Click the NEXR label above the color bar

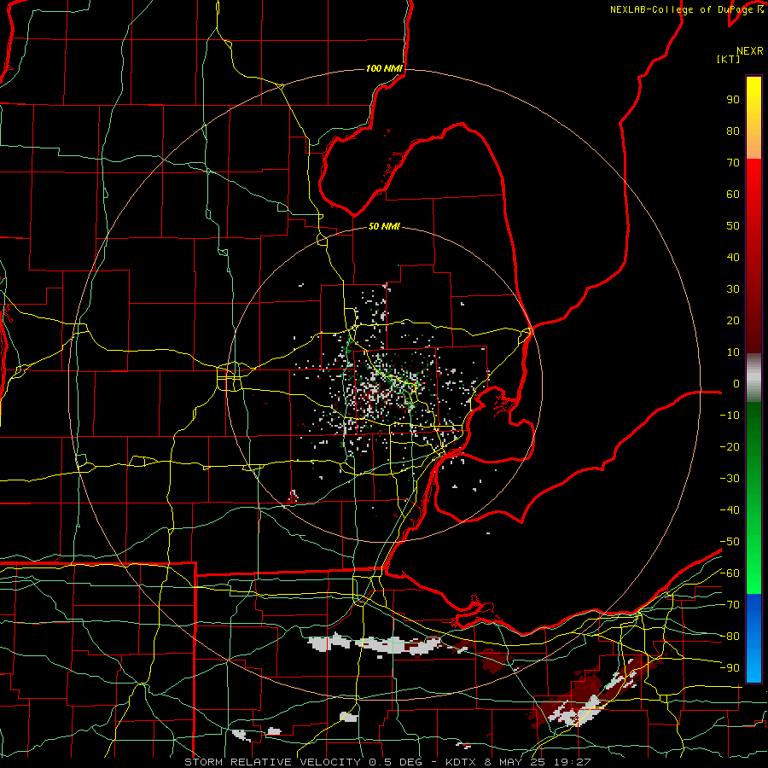click(x=750, y=51)
